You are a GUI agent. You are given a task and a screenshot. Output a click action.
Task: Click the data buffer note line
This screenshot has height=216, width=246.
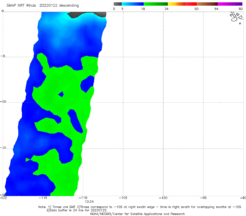coord(76,210)
